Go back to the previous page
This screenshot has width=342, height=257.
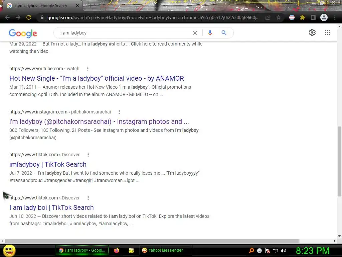click(x=7, y=17)
